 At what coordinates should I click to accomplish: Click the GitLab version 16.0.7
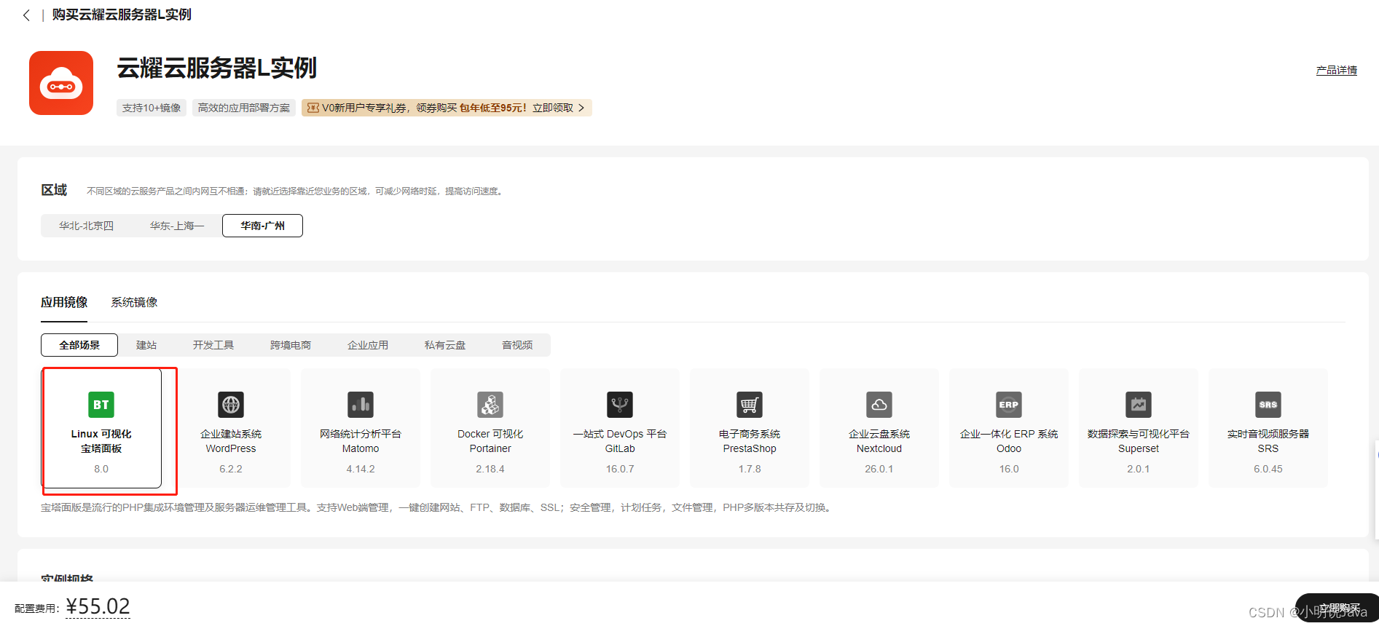(620, 469)
